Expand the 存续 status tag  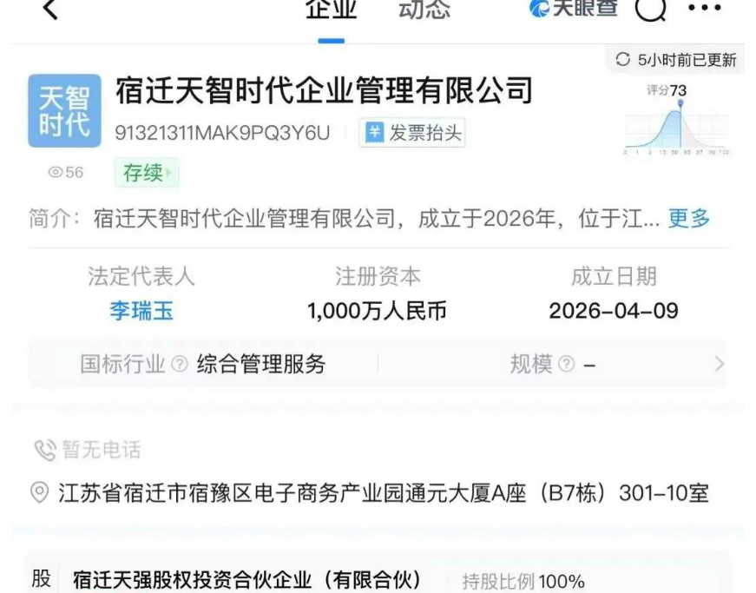pyautogui.click(x=147, y=173)
